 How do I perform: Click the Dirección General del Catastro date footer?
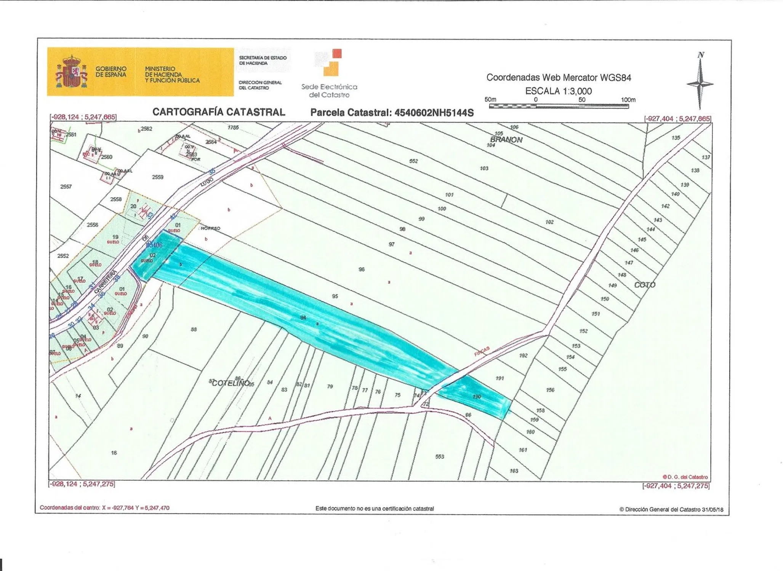pyautogui.click(x=671, y=510)
